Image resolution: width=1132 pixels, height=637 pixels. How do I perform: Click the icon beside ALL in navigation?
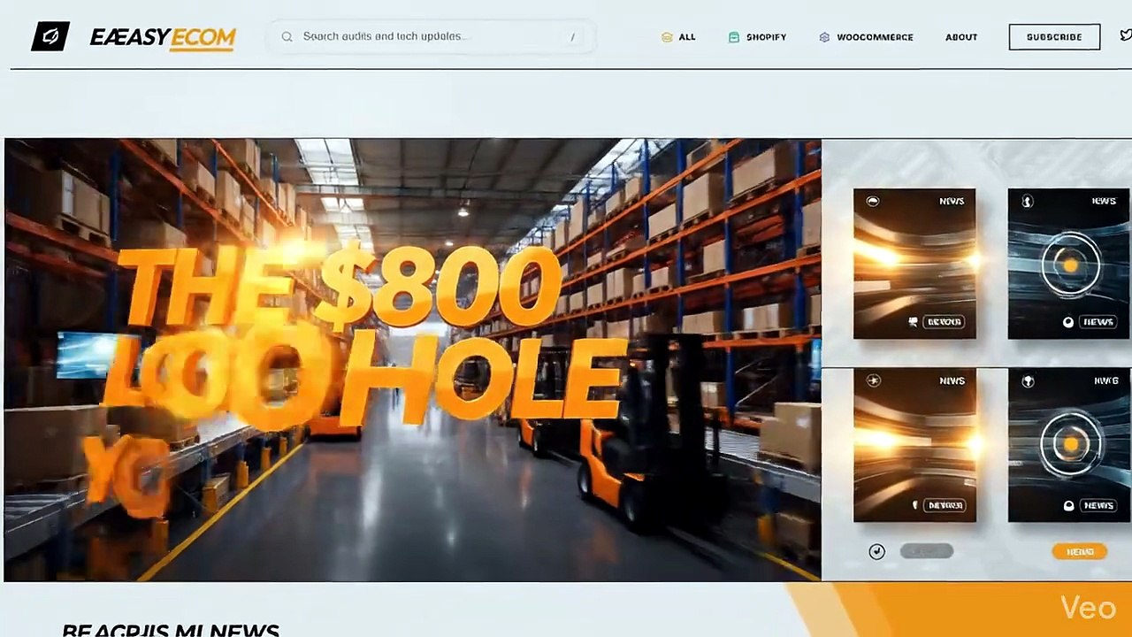pyautogui.click(x=667, y=37)
